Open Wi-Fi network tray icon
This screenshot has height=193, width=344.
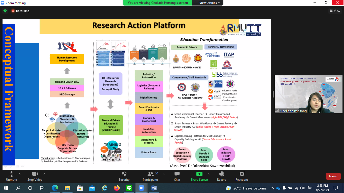coord(297,188)
